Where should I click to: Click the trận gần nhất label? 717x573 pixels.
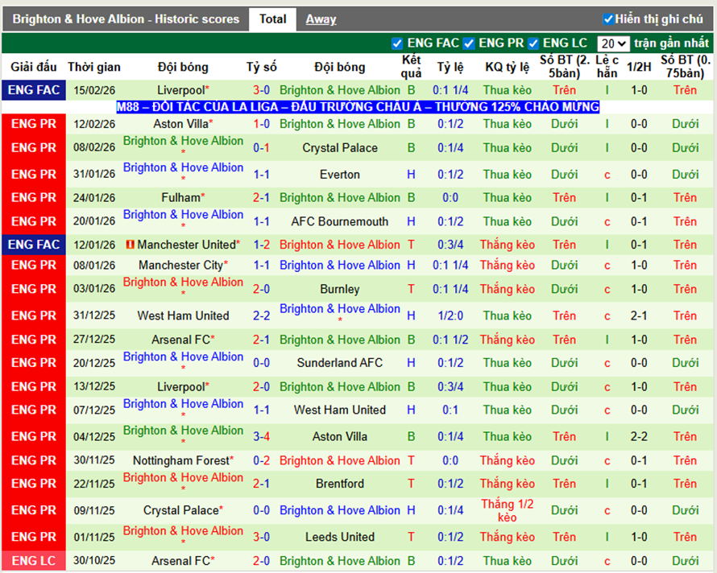[x=671, y=43]
